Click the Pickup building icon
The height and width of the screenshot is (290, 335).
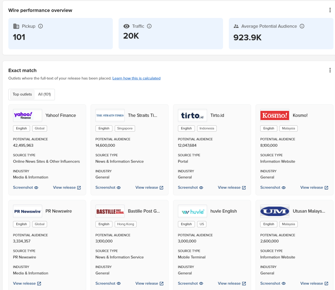(16, 26)
